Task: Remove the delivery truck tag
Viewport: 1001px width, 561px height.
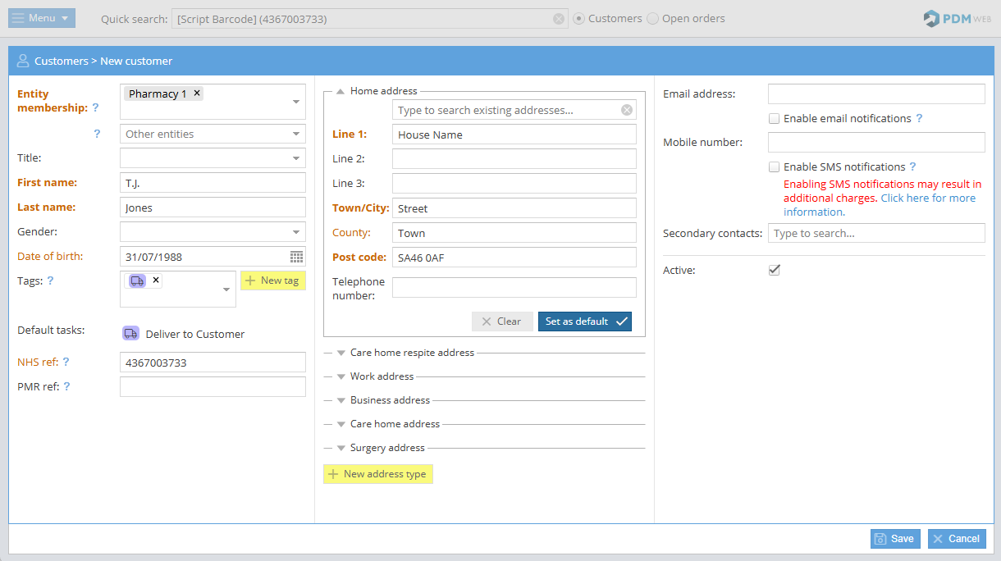Action: click(156, 280)
